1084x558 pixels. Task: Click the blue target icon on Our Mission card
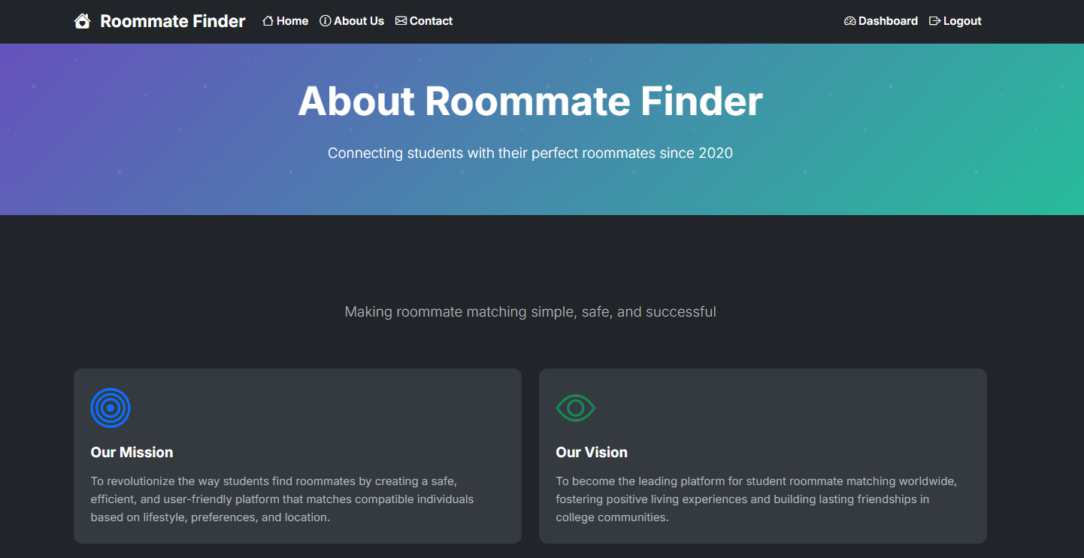[x=111, y=408]
